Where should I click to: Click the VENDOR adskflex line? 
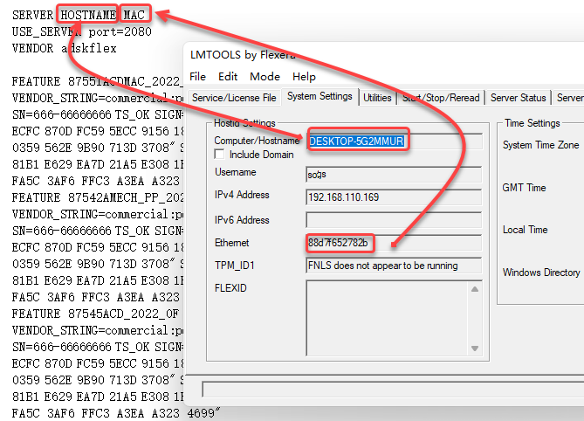[x=64, y=48]
